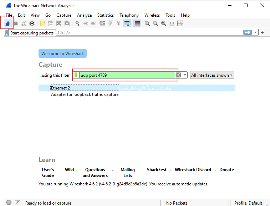
Task: Click into the udp port 4789 filter field
Action: tap(127, 75)
